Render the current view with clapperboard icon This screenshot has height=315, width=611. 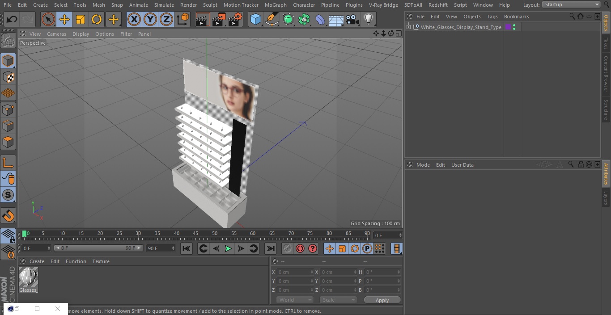(x=203, y=20)
